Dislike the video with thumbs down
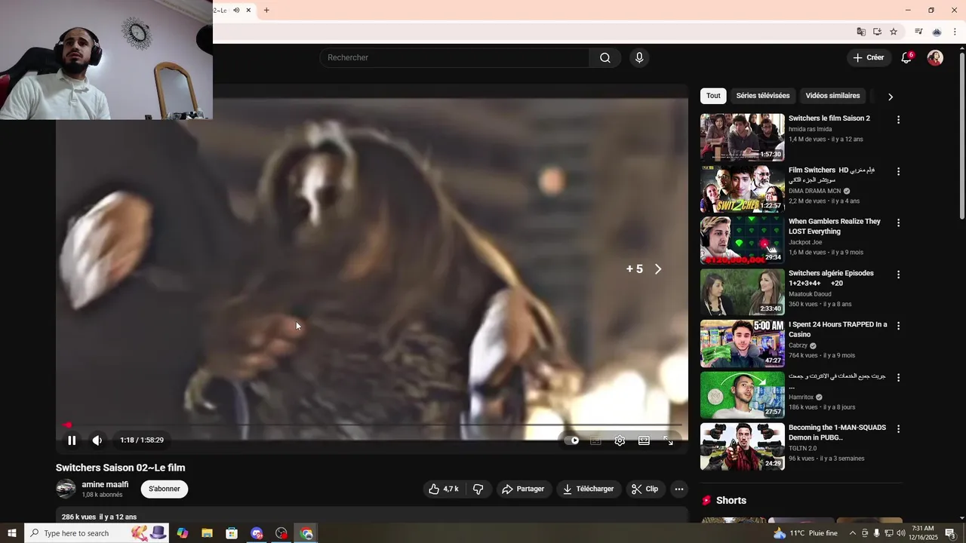 (x=478, y=489)
